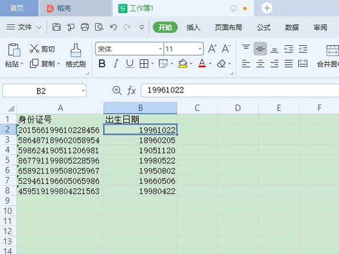Click the Undo arrow icon

tap(113, 27)
